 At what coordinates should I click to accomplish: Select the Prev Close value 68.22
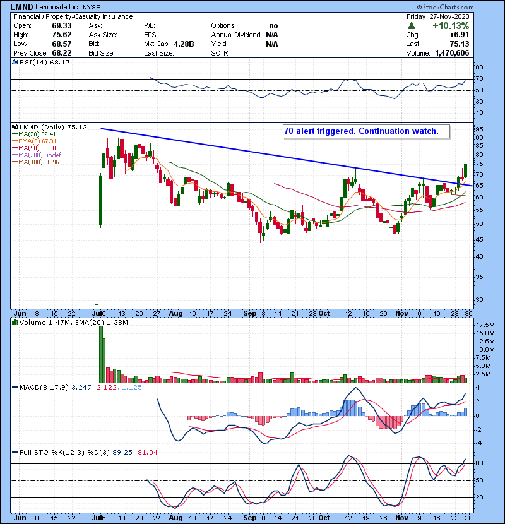click(x=62, y=53)
